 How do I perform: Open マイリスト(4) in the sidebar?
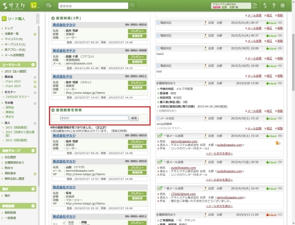(x=14, y=39)
